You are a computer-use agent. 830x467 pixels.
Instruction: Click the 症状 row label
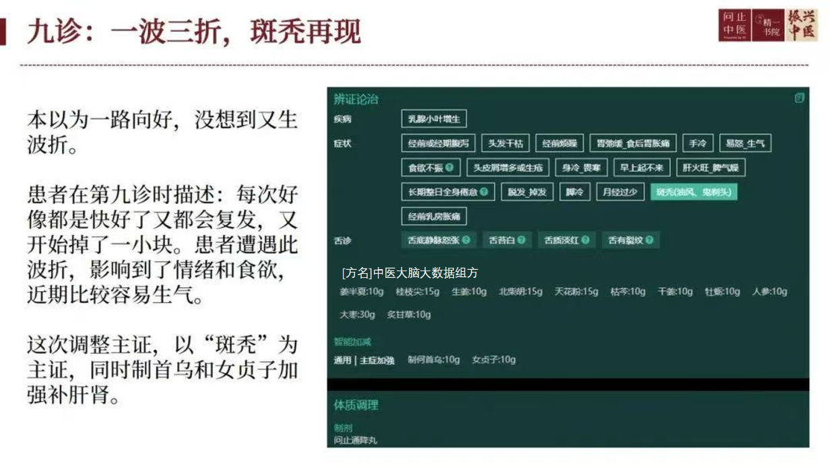(x=342, y=143)
